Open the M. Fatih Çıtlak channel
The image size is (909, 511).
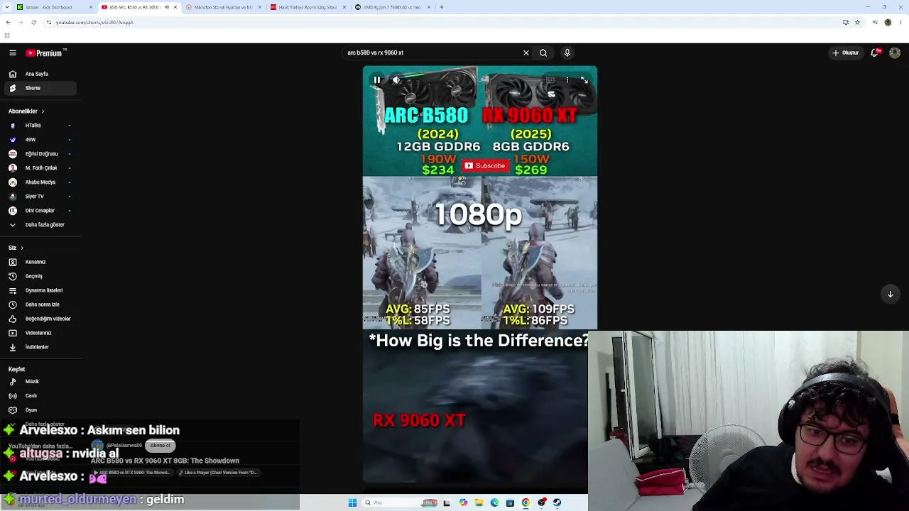tap(41, 168)
